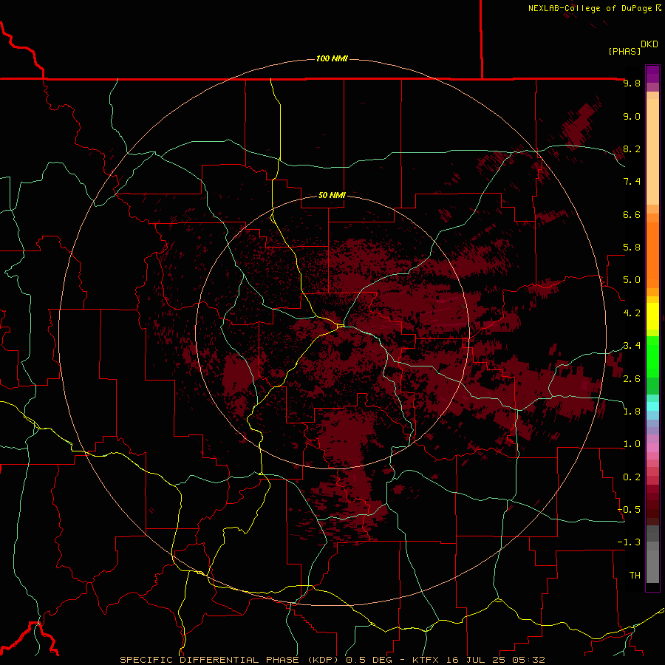
Task: Click the 8.2 value on the color scale
Action: (632, 149)
